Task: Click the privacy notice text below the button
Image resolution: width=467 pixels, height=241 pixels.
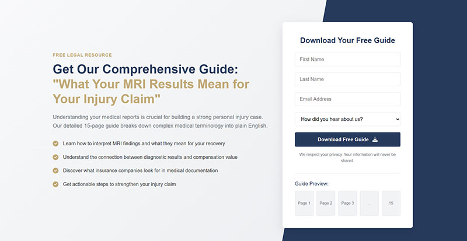Action: (347, 158)
